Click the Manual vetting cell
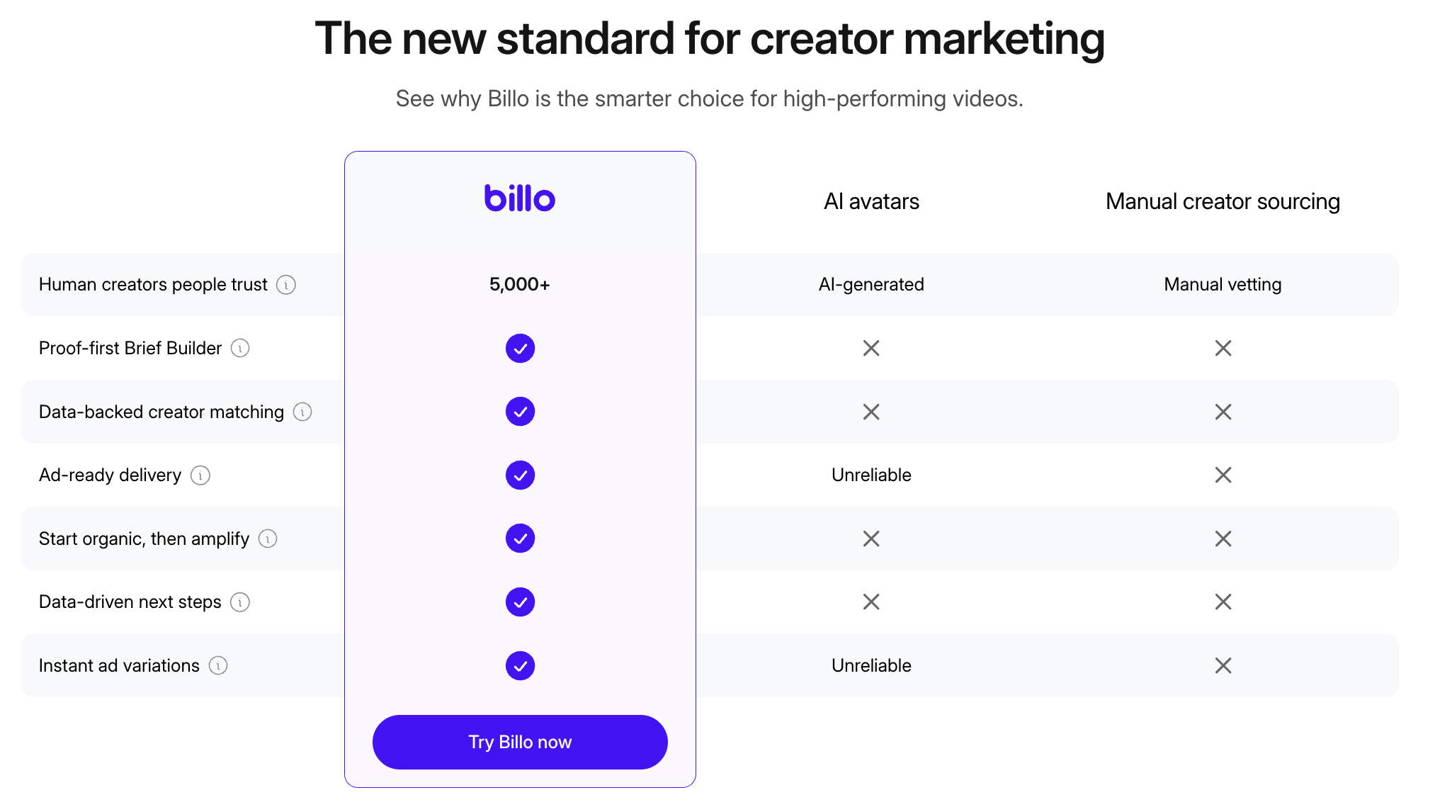 (1223, 285)
